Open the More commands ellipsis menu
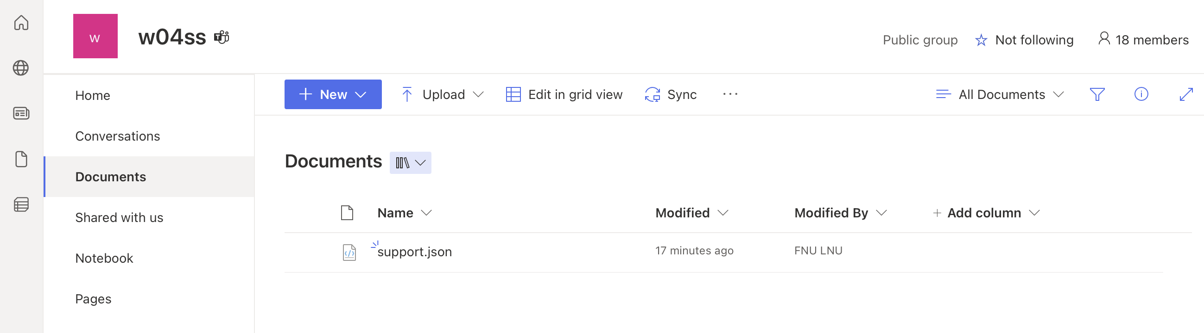The width and height of the screenshot is (1204, 333). (x=730, y=94)
